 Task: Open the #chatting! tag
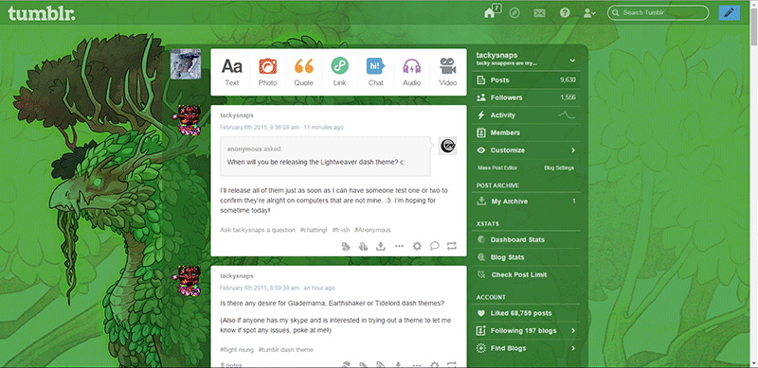314,230
